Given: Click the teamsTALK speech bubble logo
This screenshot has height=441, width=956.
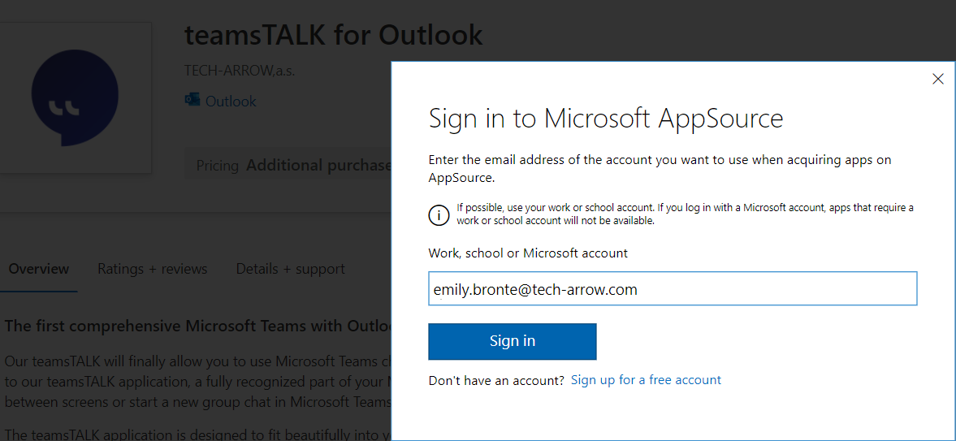Looking at the screenshot, I should pyautogui.click(x=75, y=97).
